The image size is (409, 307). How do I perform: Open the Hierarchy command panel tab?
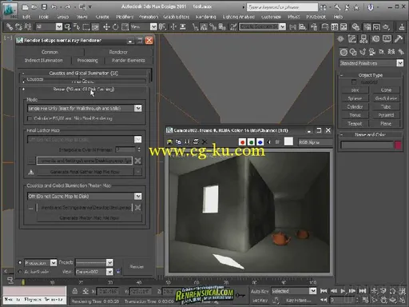(x=363, y=39)
